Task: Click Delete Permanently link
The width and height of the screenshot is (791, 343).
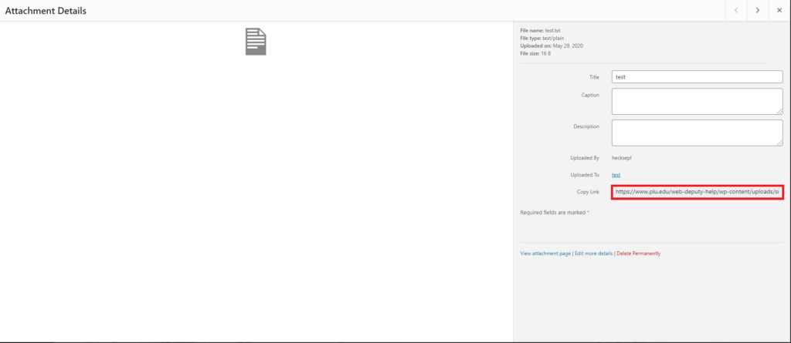Action: pos(638,253)
